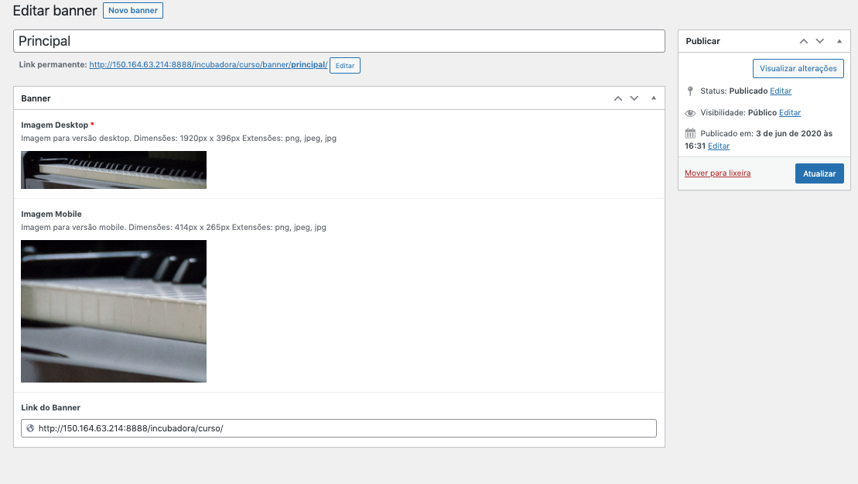The width and height of the screenshot is (858, 484).
Task: Collapse the Publicar panel with the triangle toggle
Action: tap(839, 41)
